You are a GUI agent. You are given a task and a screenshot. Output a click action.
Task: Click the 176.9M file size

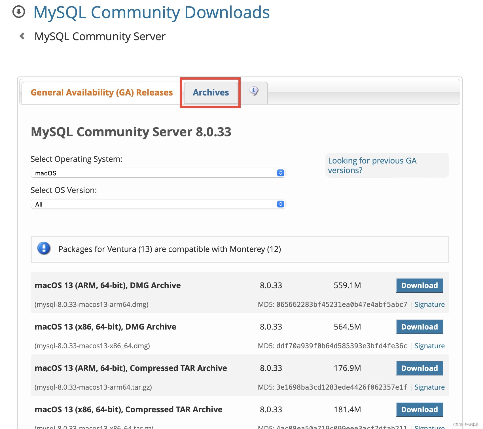click(x=347, y=368)
